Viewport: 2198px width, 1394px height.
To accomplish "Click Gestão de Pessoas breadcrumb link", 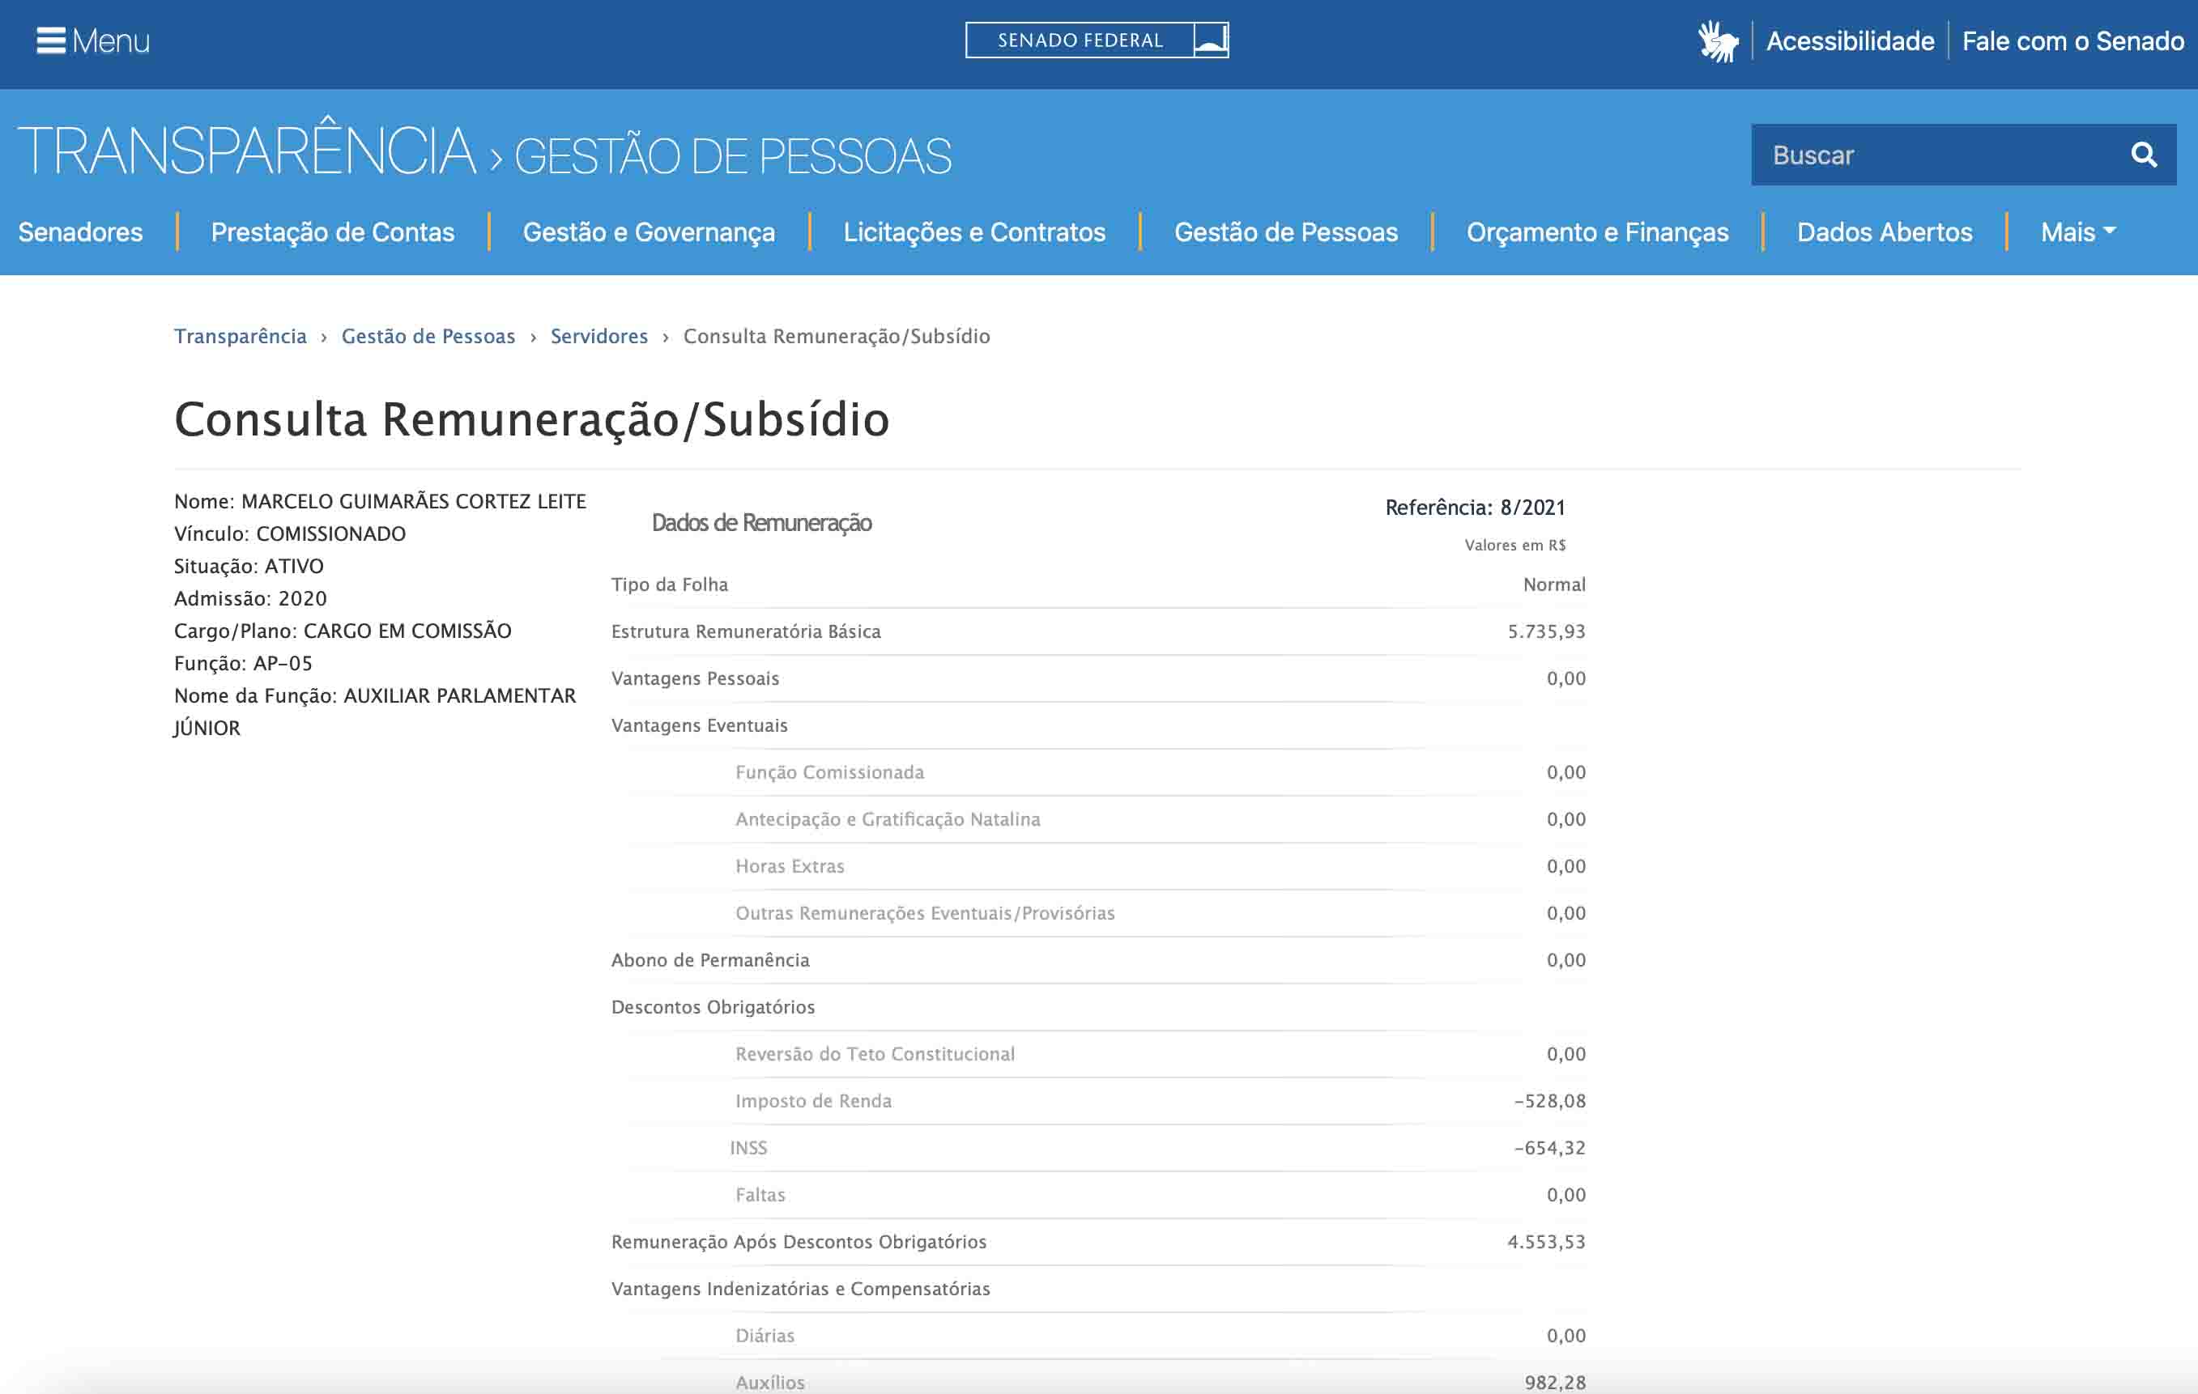I will click(x=428, y=337).
